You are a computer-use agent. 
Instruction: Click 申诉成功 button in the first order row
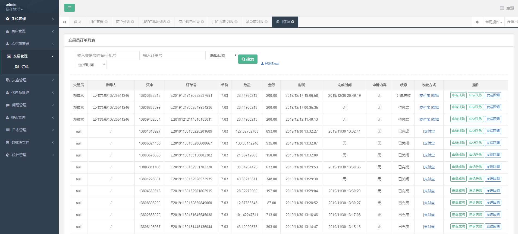coord(458,95)
